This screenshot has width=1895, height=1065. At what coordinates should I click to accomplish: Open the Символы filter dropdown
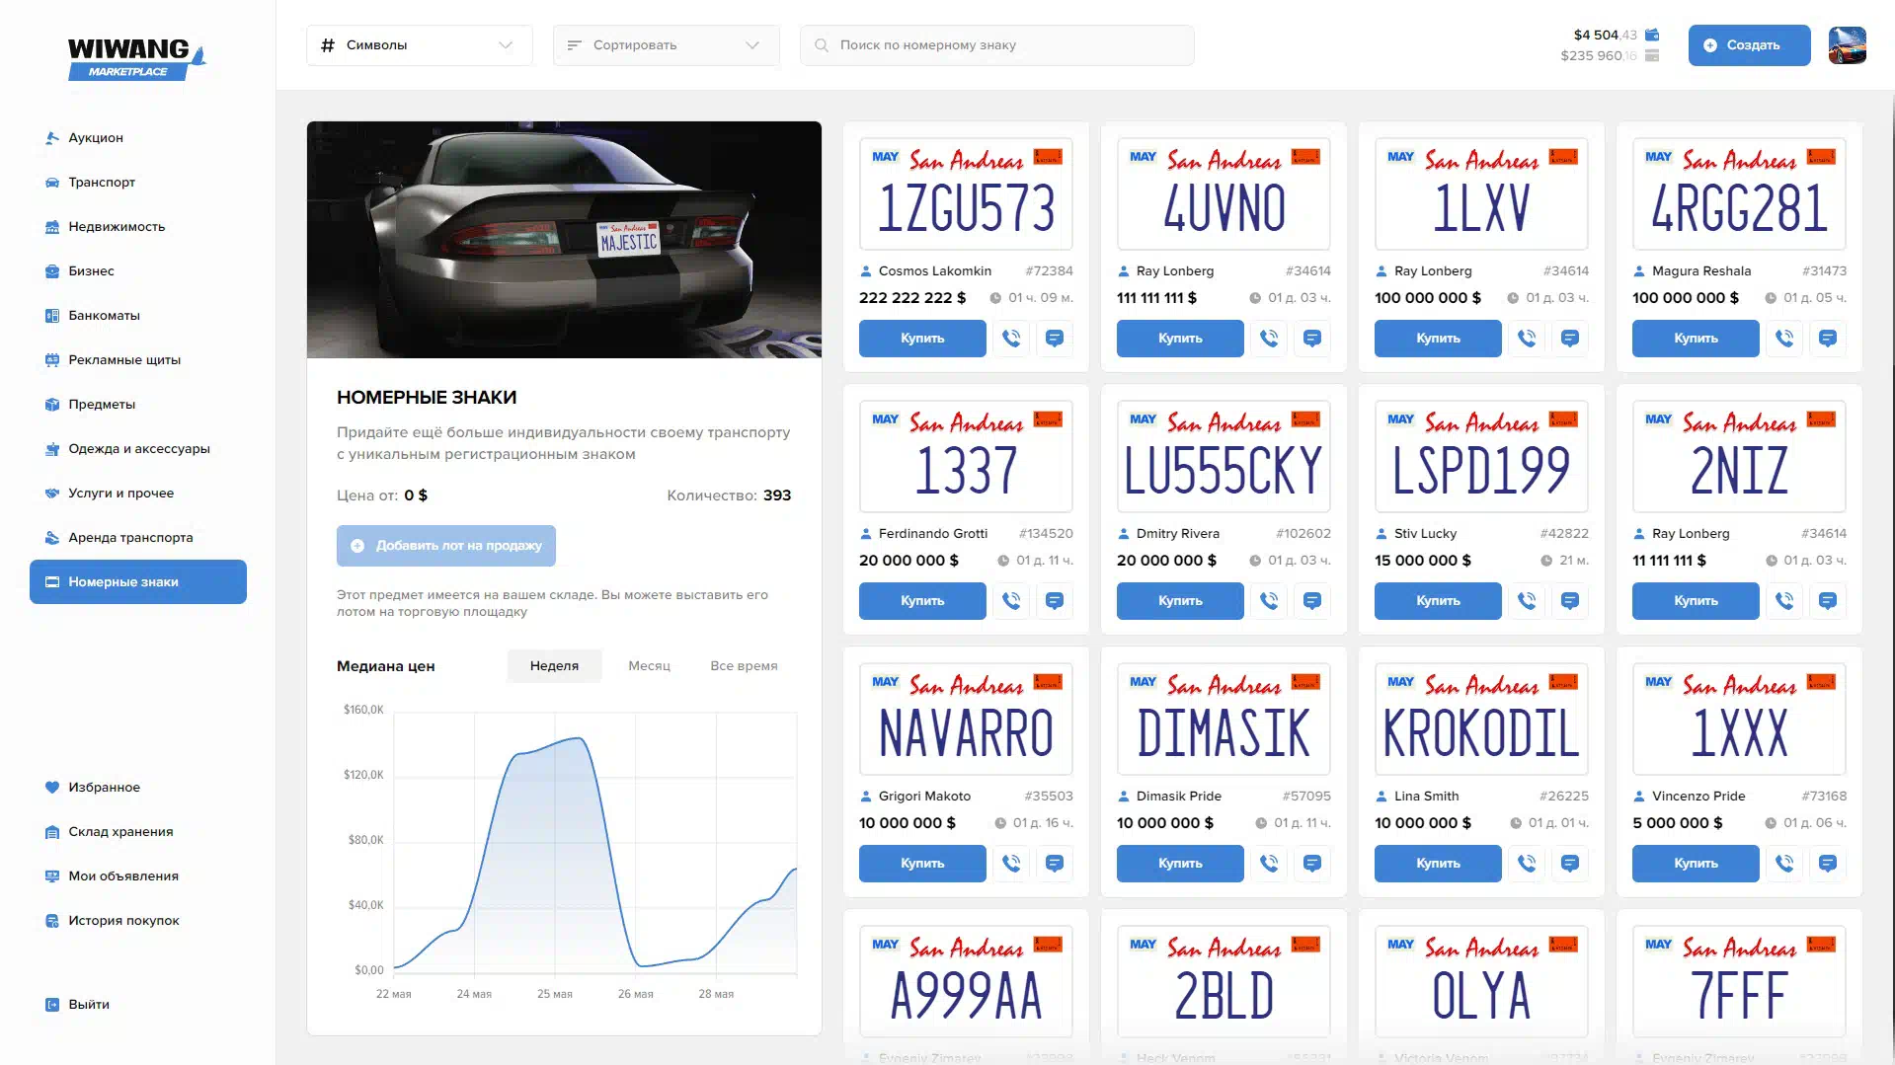pyautogui.click(x=420, y=45)
